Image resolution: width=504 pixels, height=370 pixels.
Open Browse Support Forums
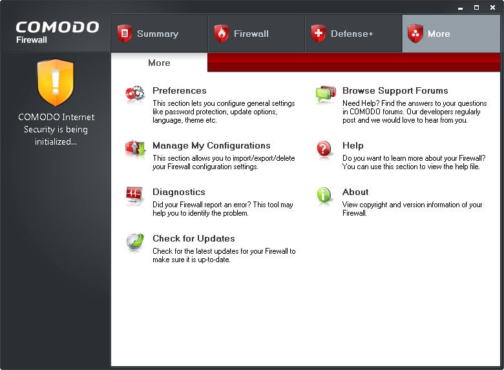(x=395, y=90)
